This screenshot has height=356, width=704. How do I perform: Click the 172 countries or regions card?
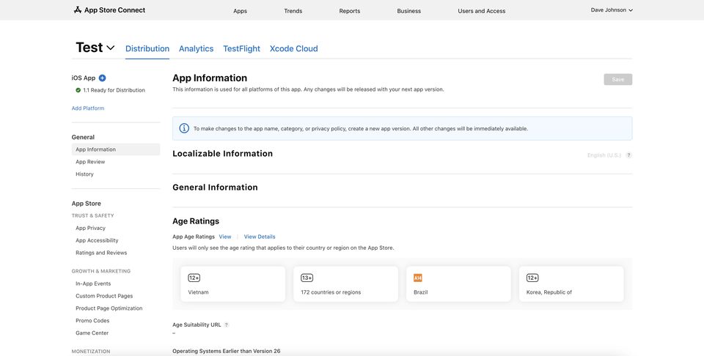tap(345, 283)
